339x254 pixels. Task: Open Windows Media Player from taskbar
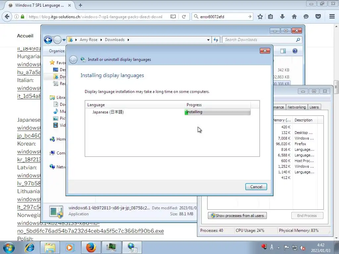tap(70, 247)
